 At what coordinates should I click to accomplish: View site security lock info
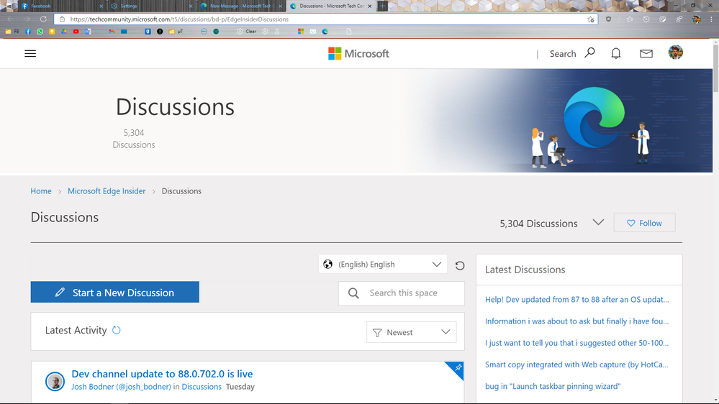point(63,19)
